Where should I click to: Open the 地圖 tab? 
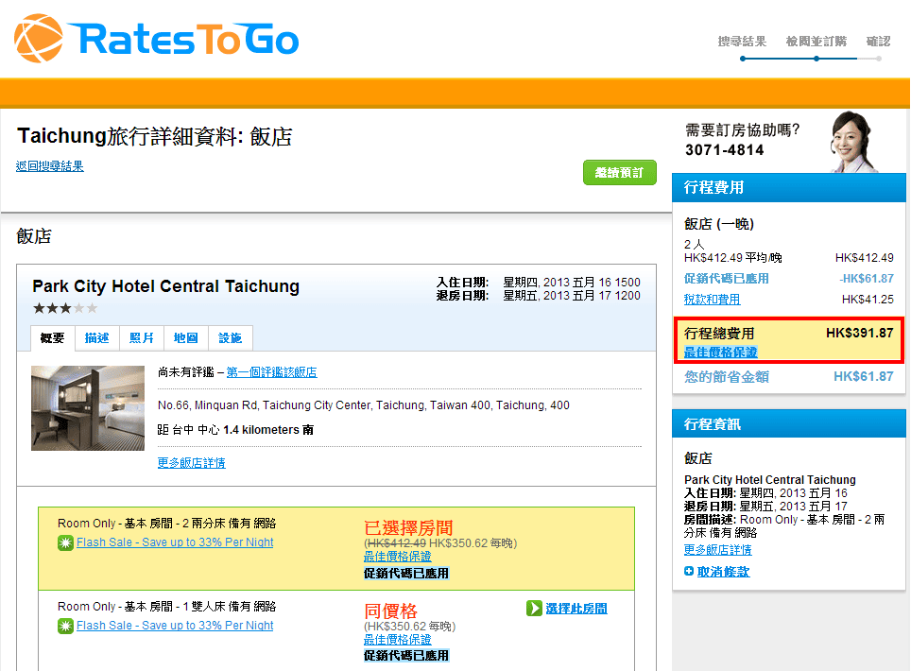[x=185, y=338]
